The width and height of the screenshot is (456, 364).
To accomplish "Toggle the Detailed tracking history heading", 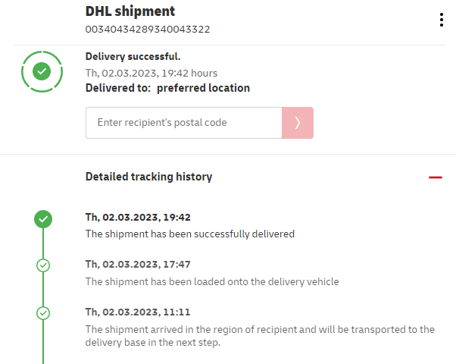I will [x=148, y=177].
